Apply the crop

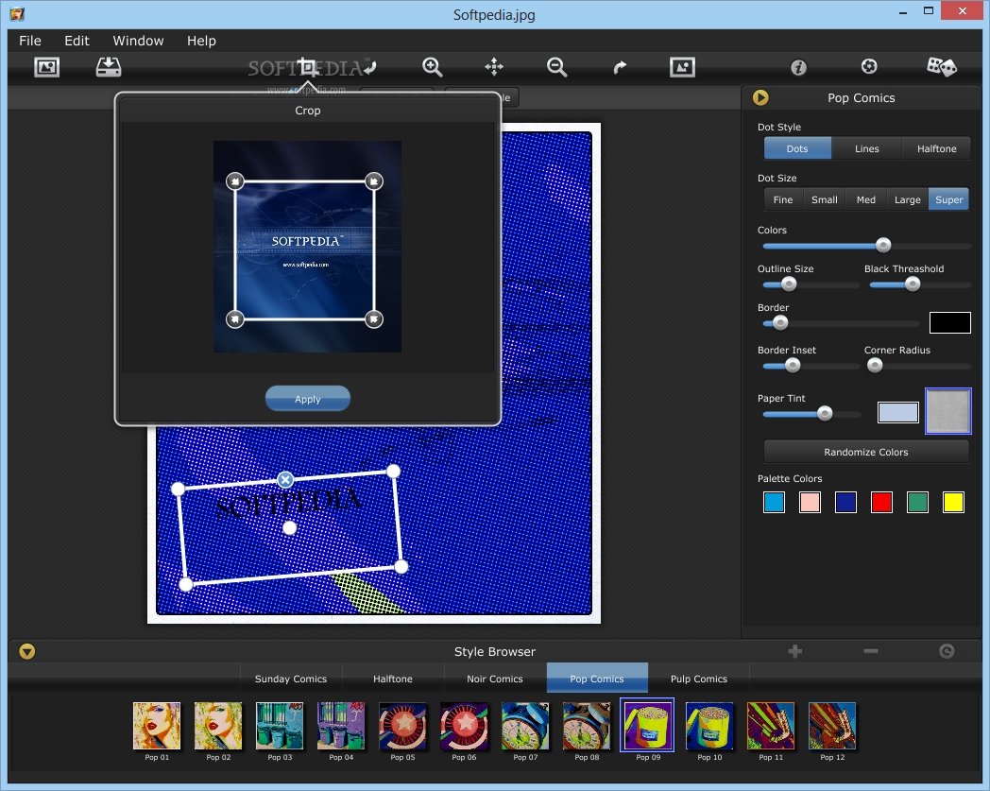coord(307,399)
